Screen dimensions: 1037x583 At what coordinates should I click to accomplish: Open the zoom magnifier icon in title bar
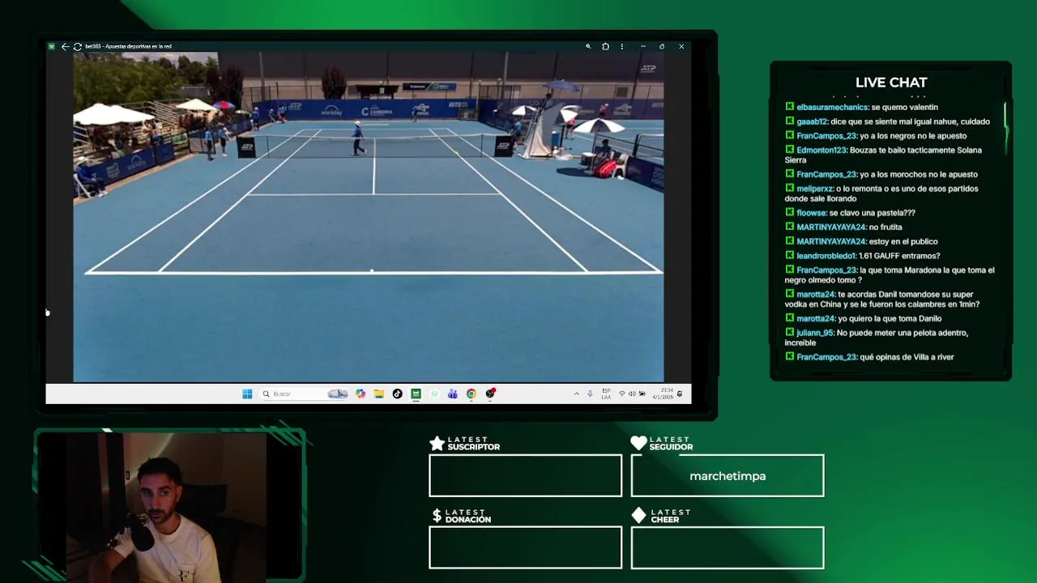[588, 46]
